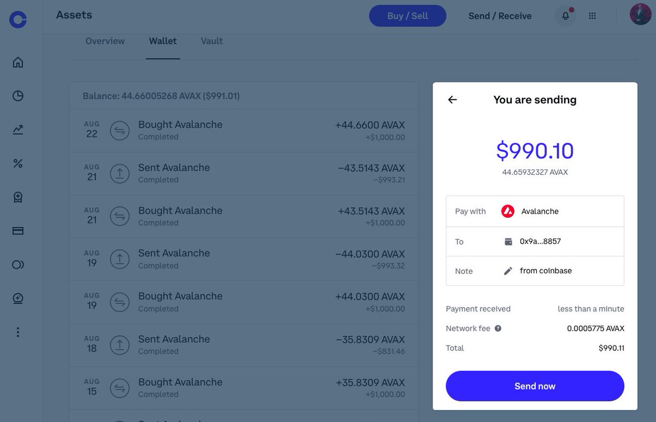The height and width of the screenshot is (422, 656).
Task: Select the Wallet tab
Action: click(163, 41)
